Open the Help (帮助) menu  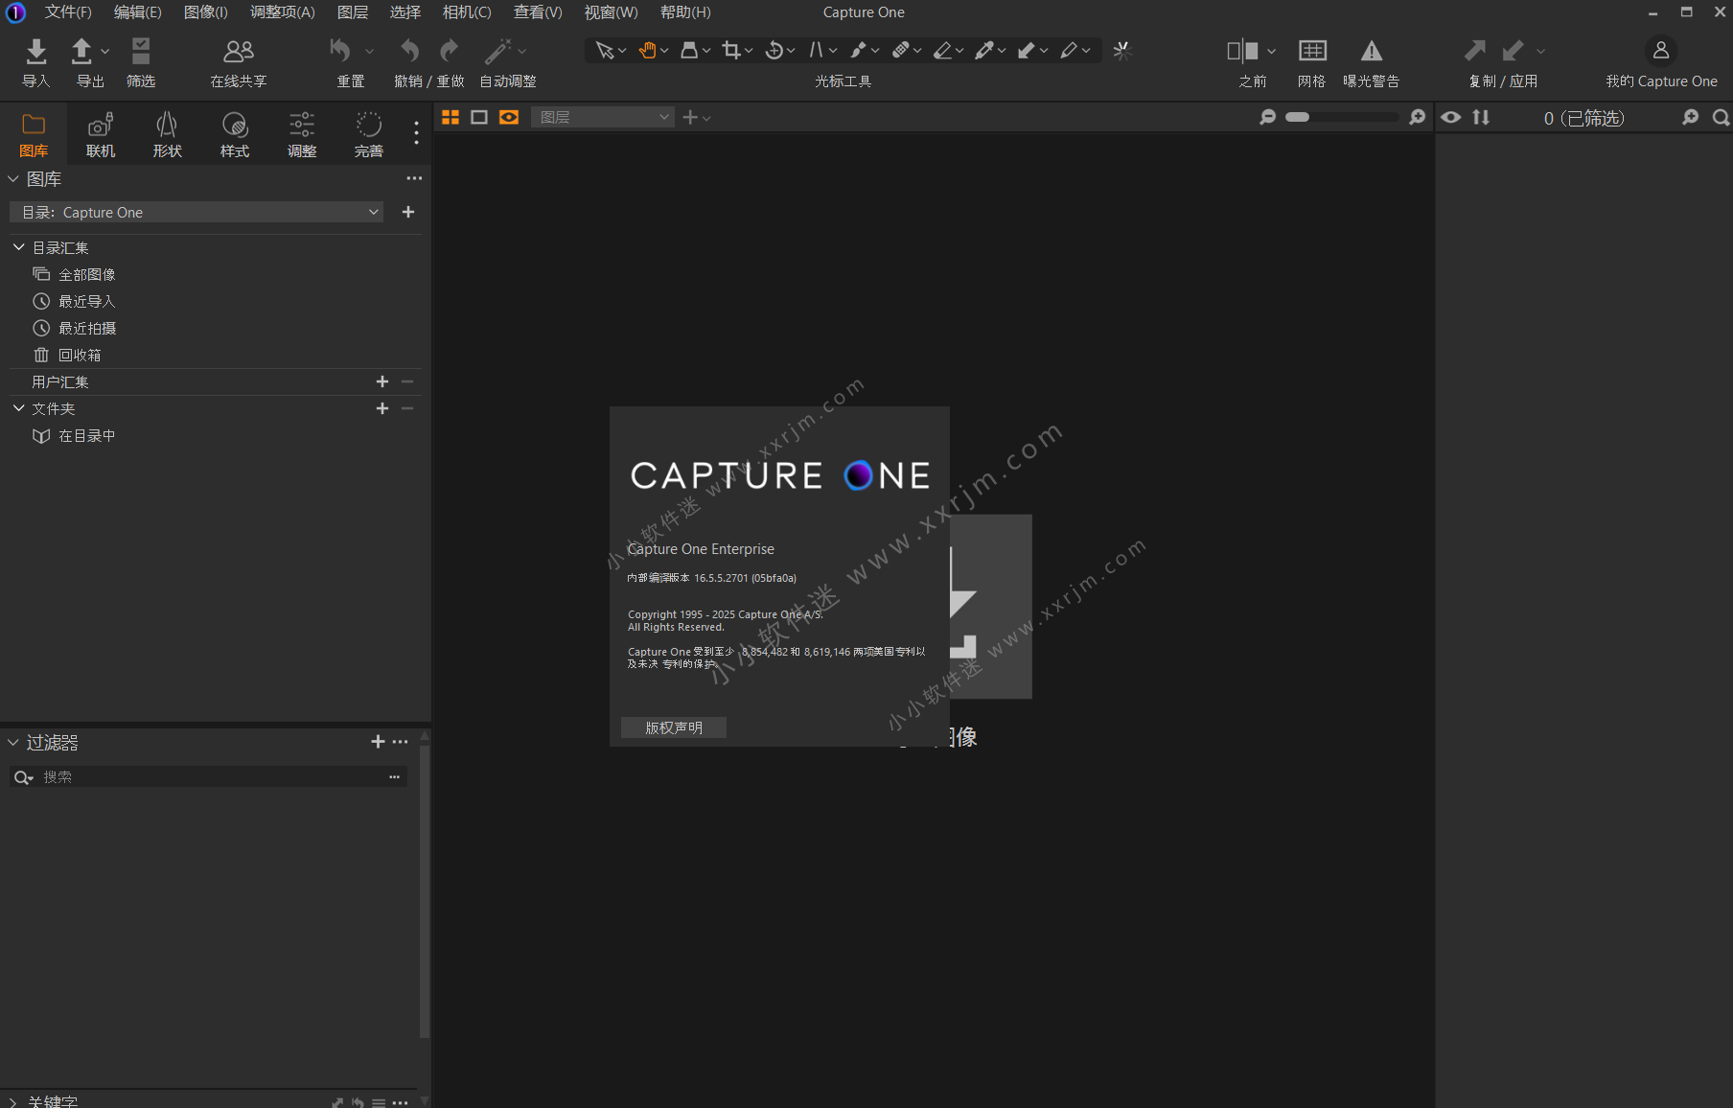684,12
